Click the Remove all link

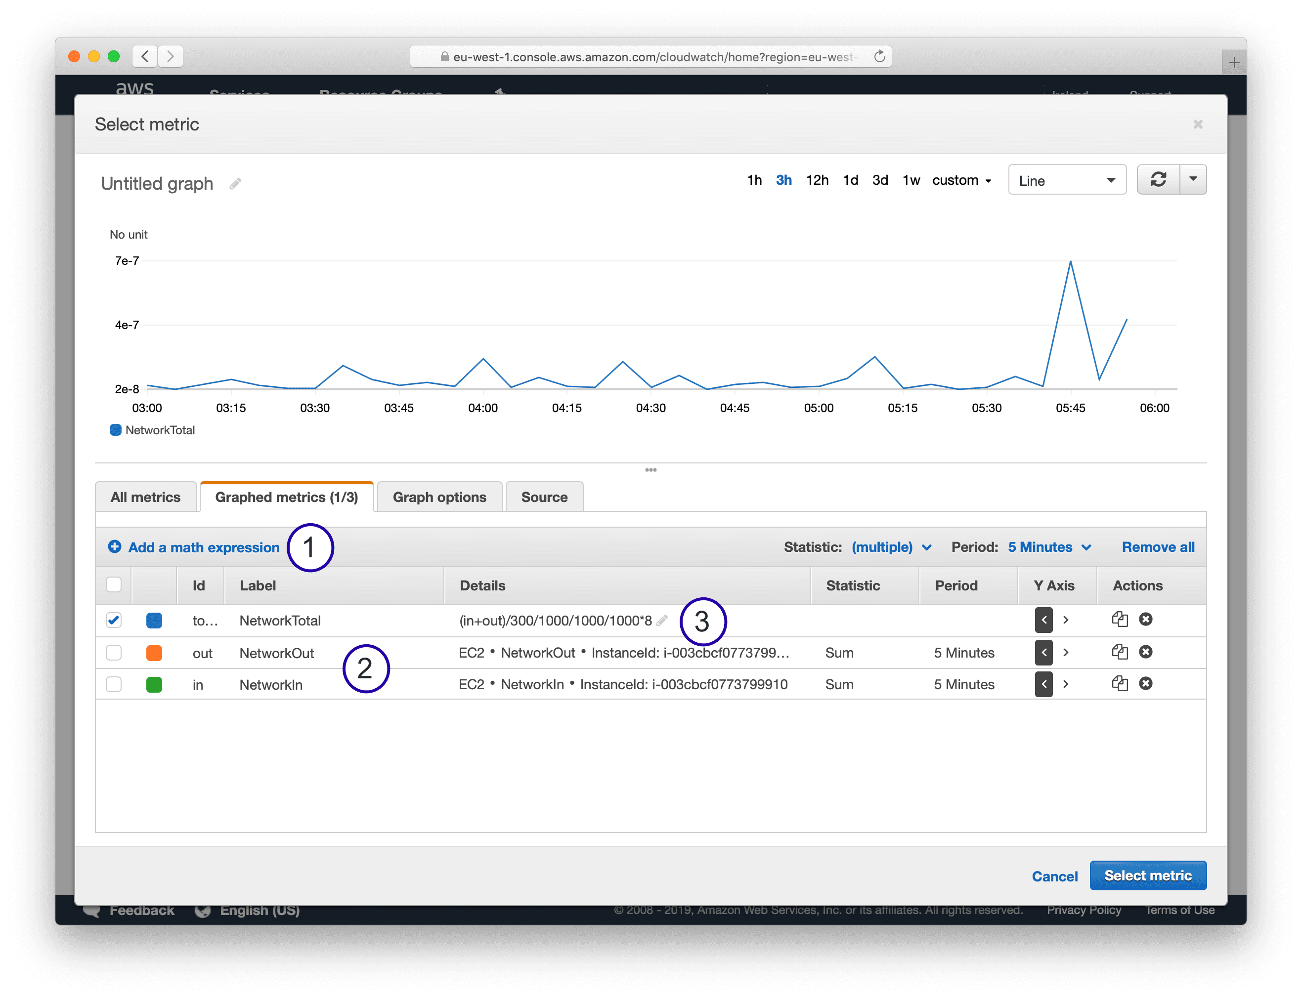pyautogui.click(x=1158, y=547)
